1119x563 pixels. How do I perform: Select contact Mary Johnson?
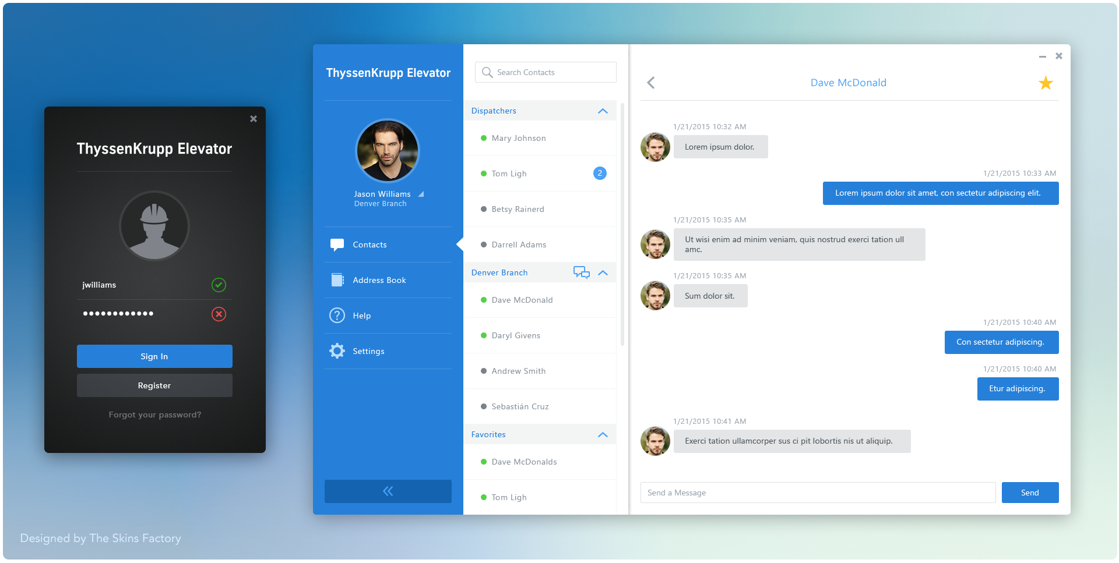(x=540, y=138)
